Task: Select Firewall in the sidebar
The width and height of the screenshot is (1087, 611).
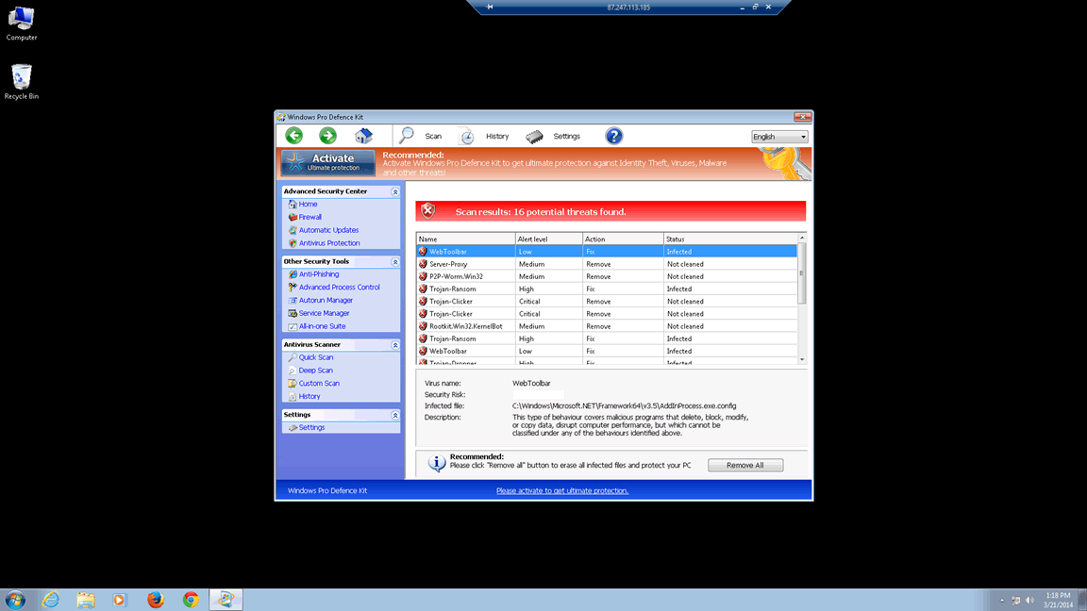Action: pos(309,217)
